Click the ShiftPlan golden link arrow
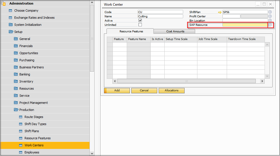 click(x=220, y=12)
